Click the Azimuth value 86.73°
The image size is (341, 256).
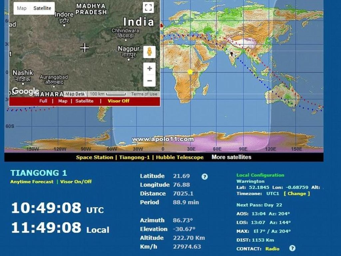click(x=183, y=220)
